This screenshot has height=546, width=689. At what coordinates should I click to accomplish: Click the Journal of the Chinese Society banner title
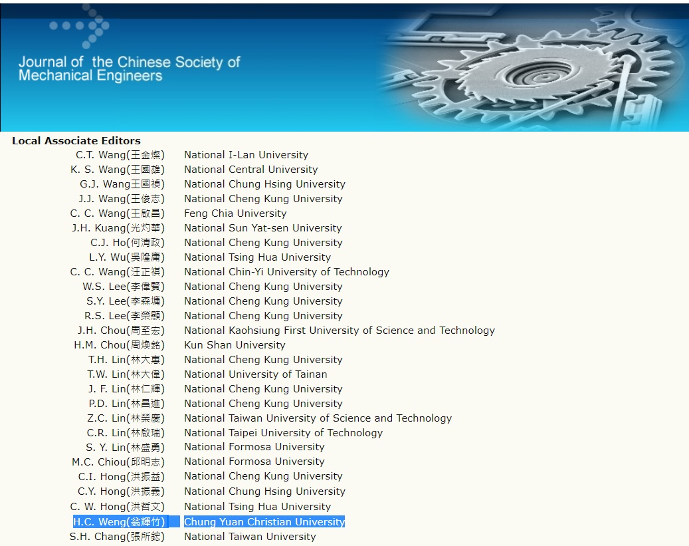point(129,68)
